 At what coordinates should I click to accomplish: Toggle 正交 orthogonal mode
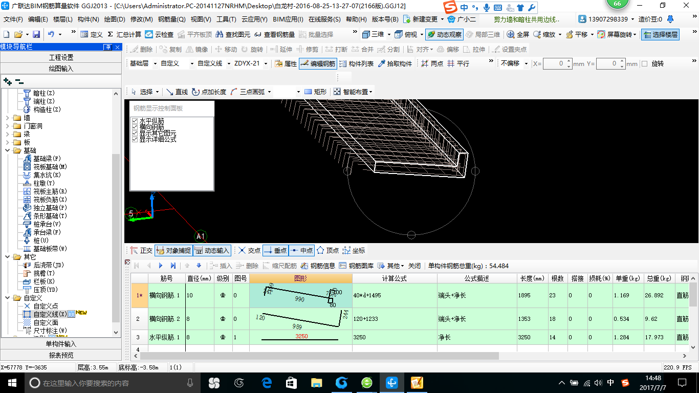pos(141,250)
